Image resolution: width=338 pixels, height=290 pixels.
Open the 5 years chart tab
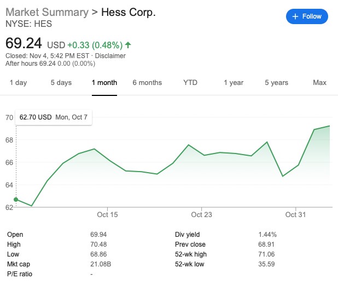276,83
